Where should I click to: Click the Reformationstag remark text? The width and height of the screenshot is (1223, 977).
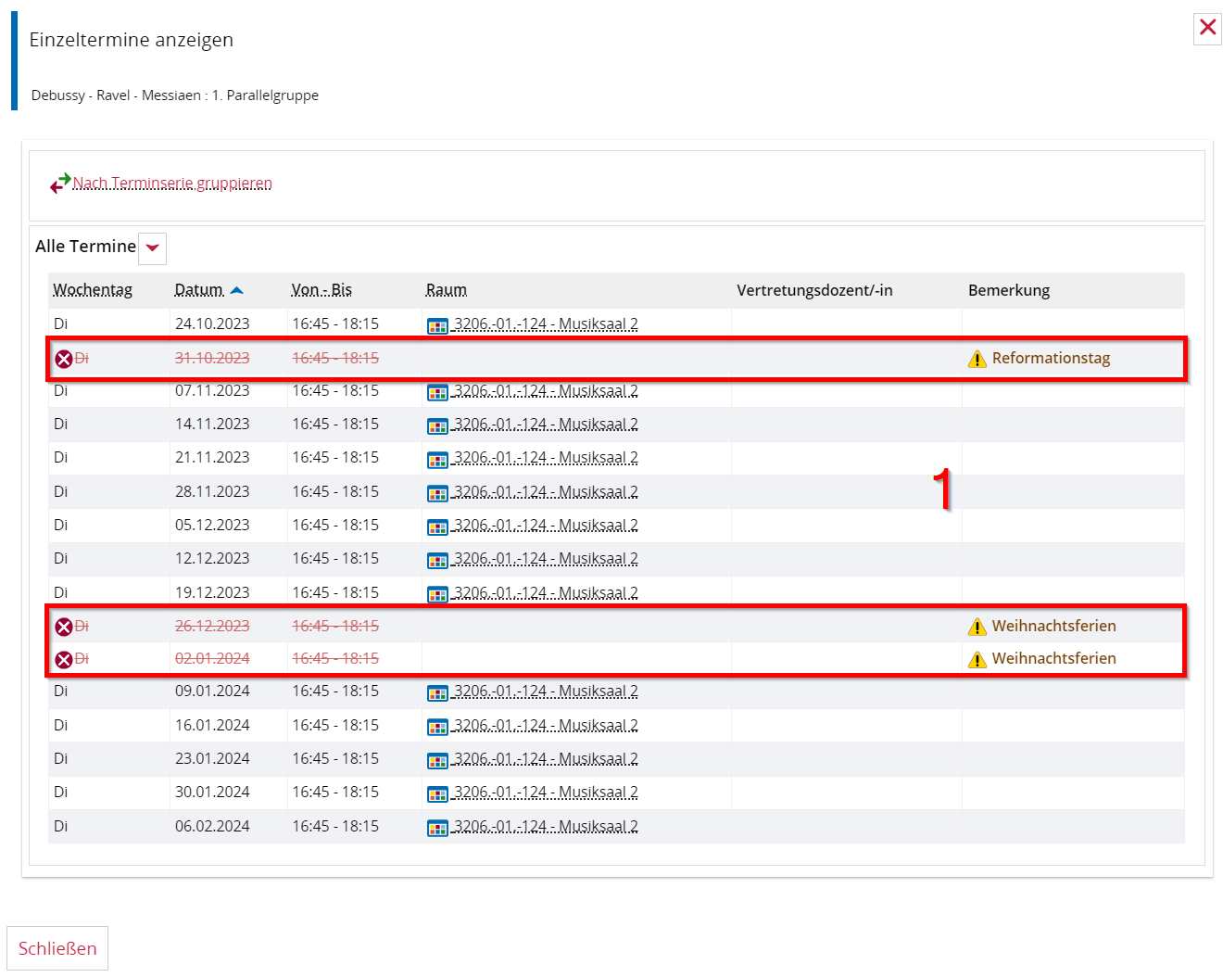[x=1051, y=359]
